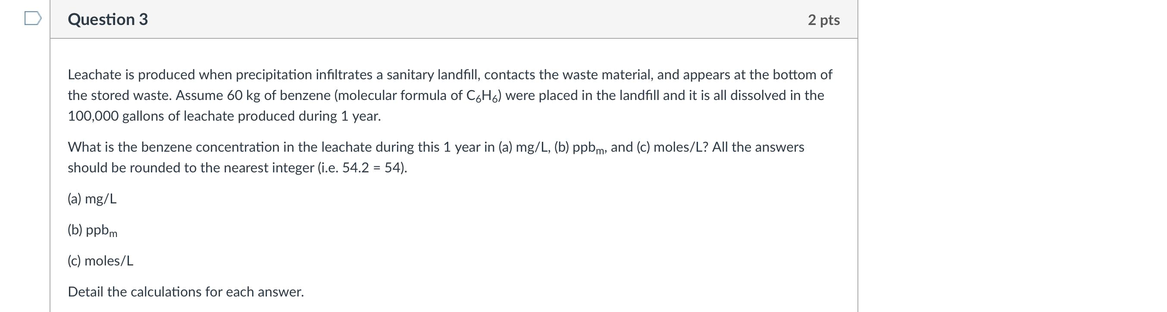Select the (c) moles/L answer label

[x=100, y=260]
